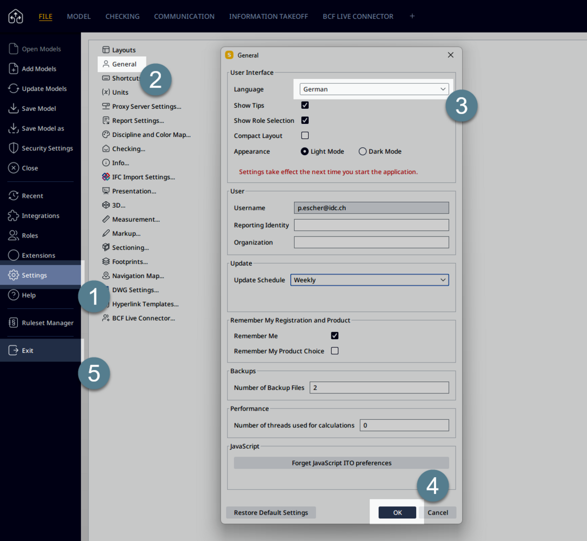Viewport: 587px width, 541px height.
Task: Click the IFC Import Settings icon
Action: pyautogui.click(x=106, y=177)
